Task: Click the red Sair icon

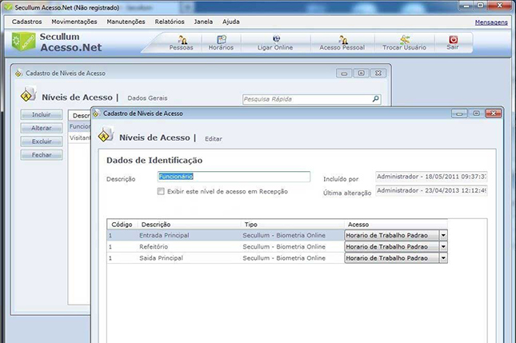Action: click(453, 39)
